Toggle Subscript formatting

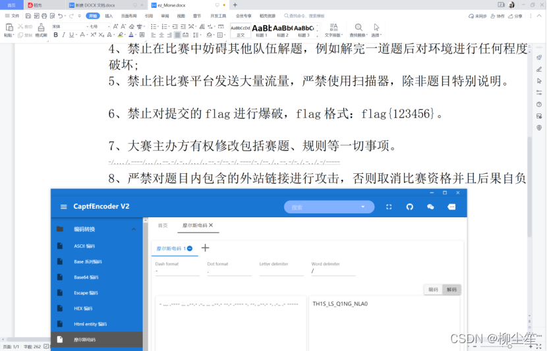(101, 35)
